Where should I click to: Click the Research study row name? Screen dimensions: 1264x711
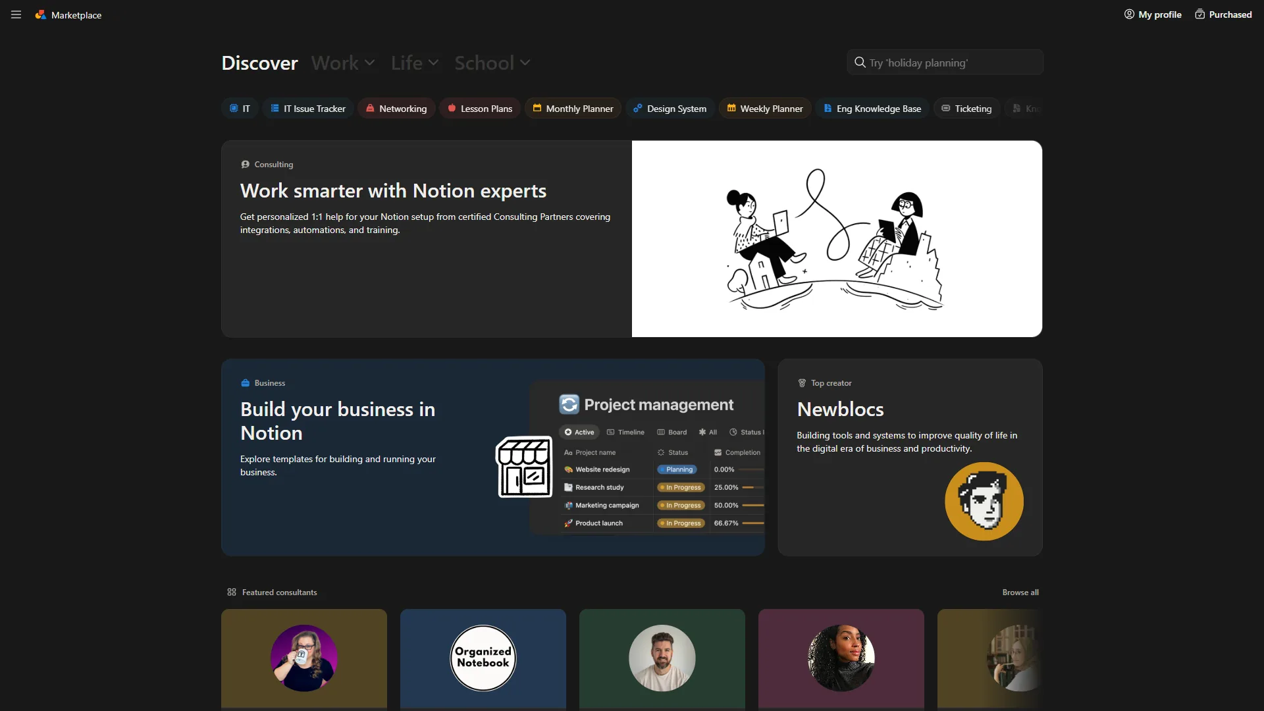pos(599,488)
